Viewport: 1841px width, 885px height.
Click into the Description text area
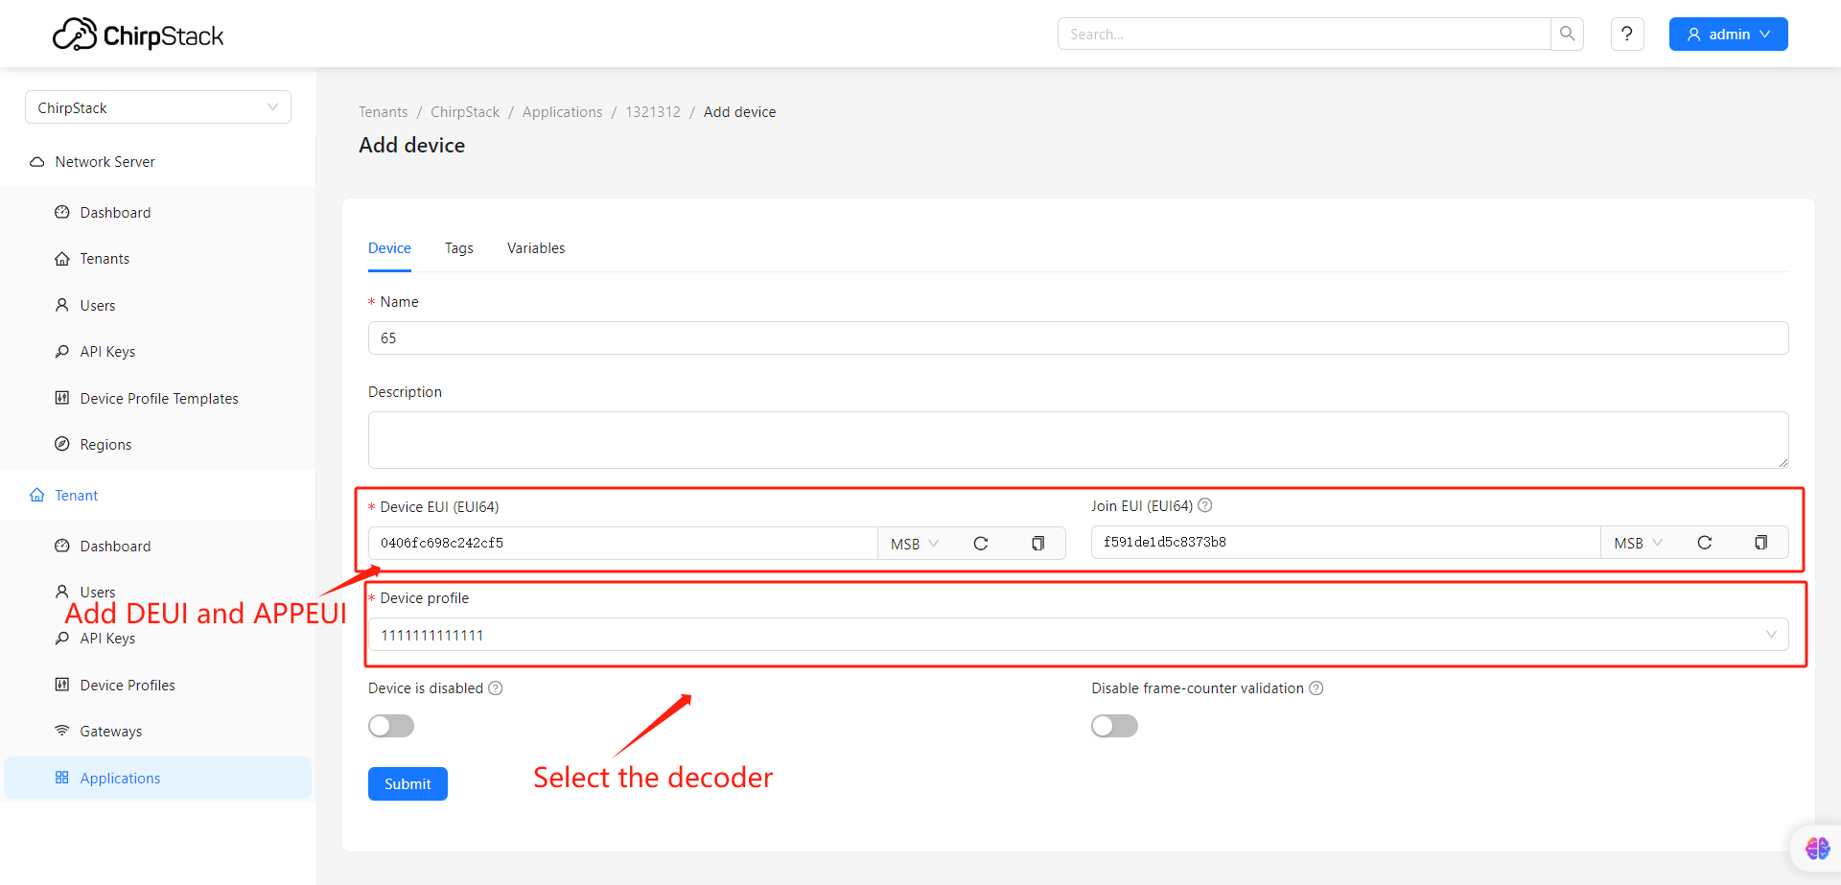[1078, 440]
